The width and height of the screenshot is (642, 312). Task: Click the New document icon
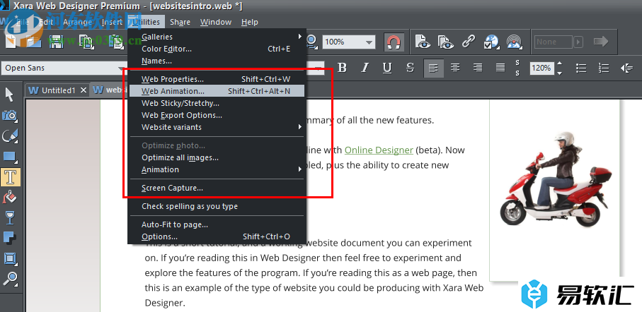[11, 41]
